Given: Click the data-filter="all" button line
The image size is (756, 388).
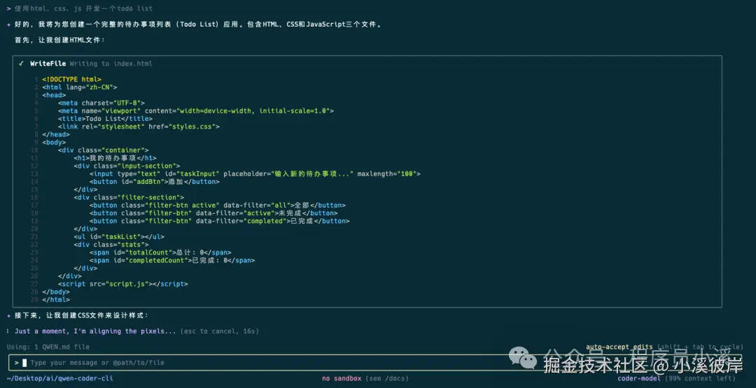Looking at the screenshot, I should pyautogui.click(x=218, y=205).
